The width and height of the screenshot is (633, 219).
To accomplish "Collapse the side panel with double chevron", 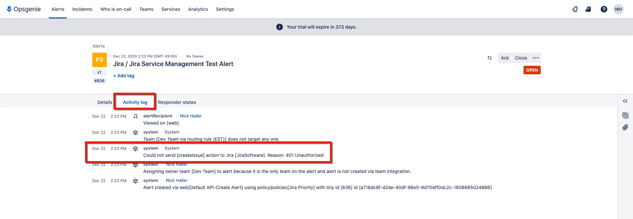I will pos(625,101).
